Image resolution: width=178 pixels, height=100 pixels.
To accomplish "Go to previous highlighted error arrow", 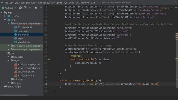I will [x=172, y=8].
